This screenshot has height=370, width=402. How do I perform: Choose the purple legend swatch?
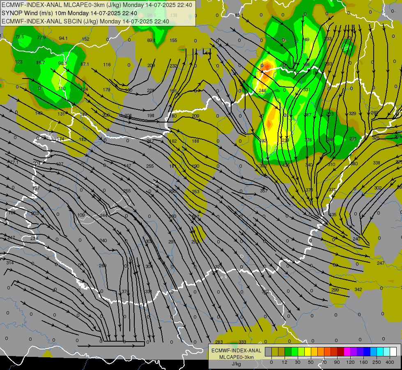354,351
